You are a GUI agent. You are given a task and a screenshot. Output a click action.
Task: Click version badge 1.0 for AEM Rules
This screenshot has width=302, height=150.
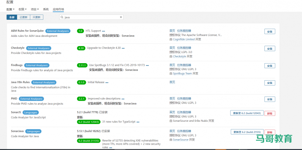(81, 31)
